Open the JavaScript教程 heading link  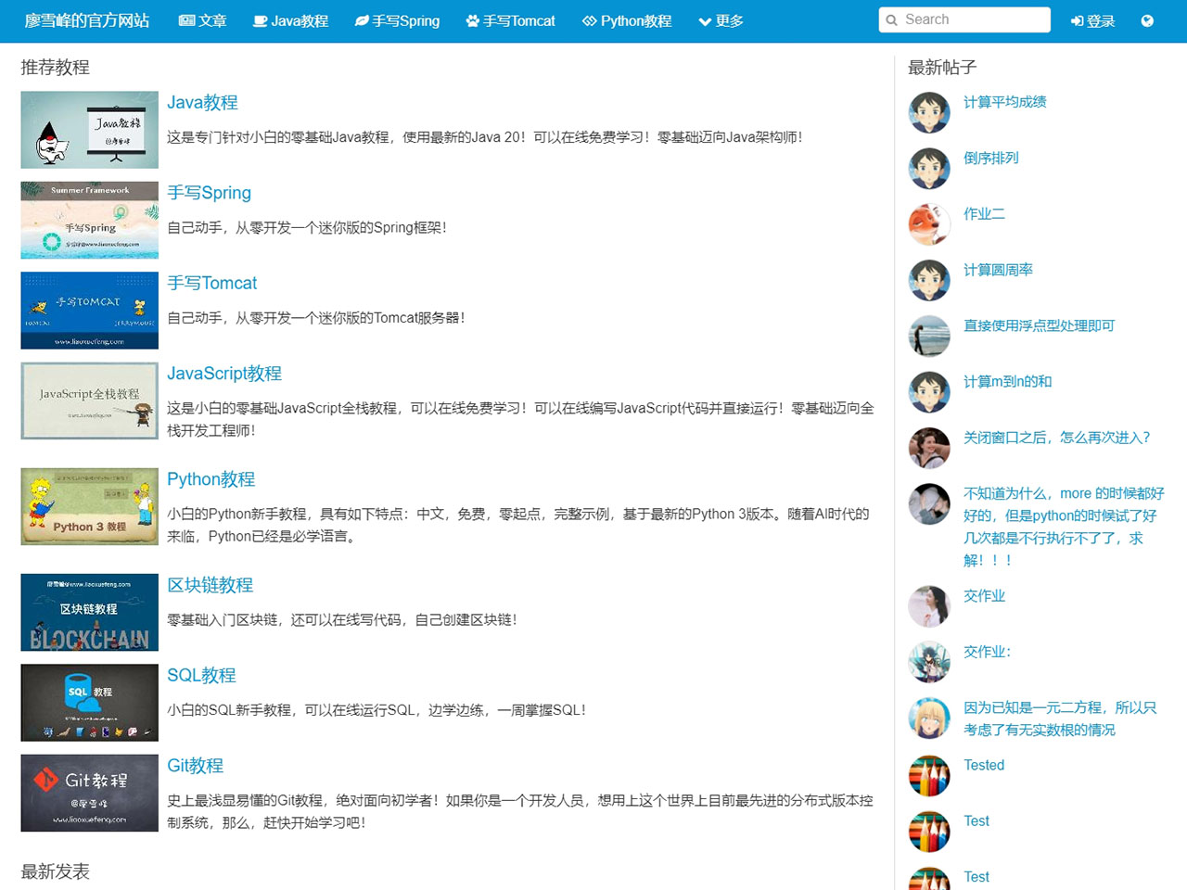(x=224, y=374)
